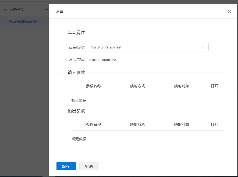Close the 设置 dialog with the X icon
238x177 pixels.
[229, 12]
